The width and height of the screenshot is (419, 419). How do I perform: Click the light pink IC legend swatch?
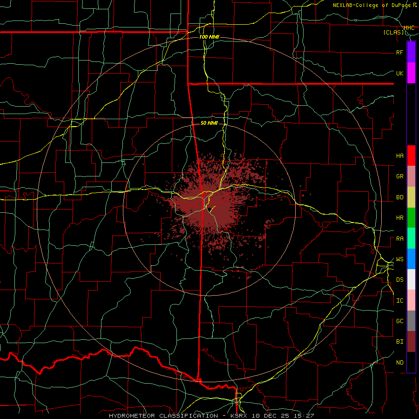tap(411, 300)
